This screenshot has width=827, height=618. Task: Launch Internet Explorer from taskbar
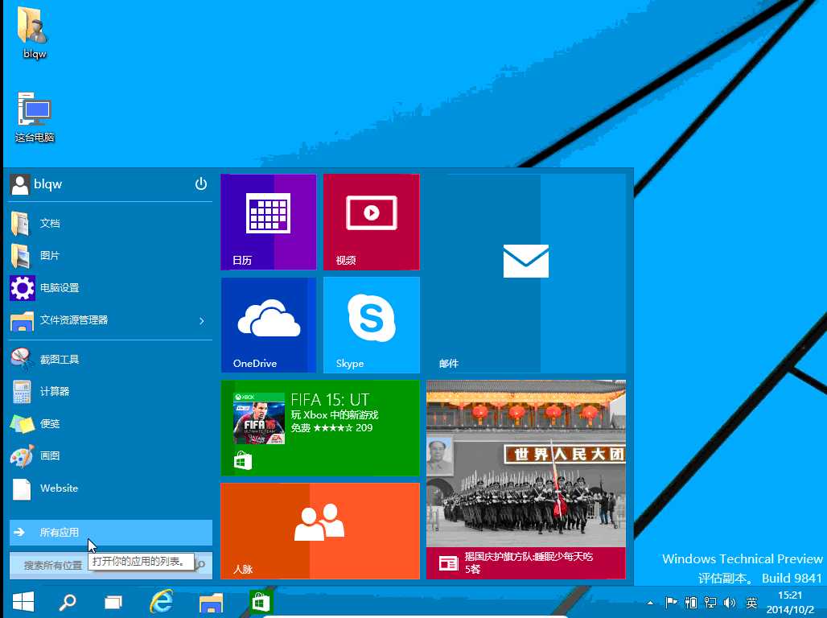[x=162, y=602]
